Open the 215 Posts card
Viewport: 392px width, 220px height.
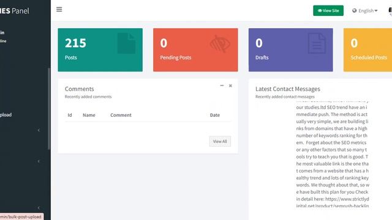100,50
